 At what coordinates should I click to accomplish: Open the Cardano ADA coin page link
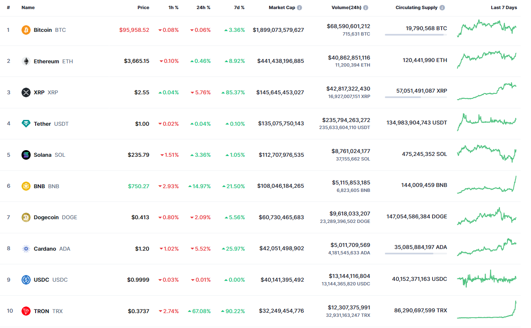(x=52, y=249)
